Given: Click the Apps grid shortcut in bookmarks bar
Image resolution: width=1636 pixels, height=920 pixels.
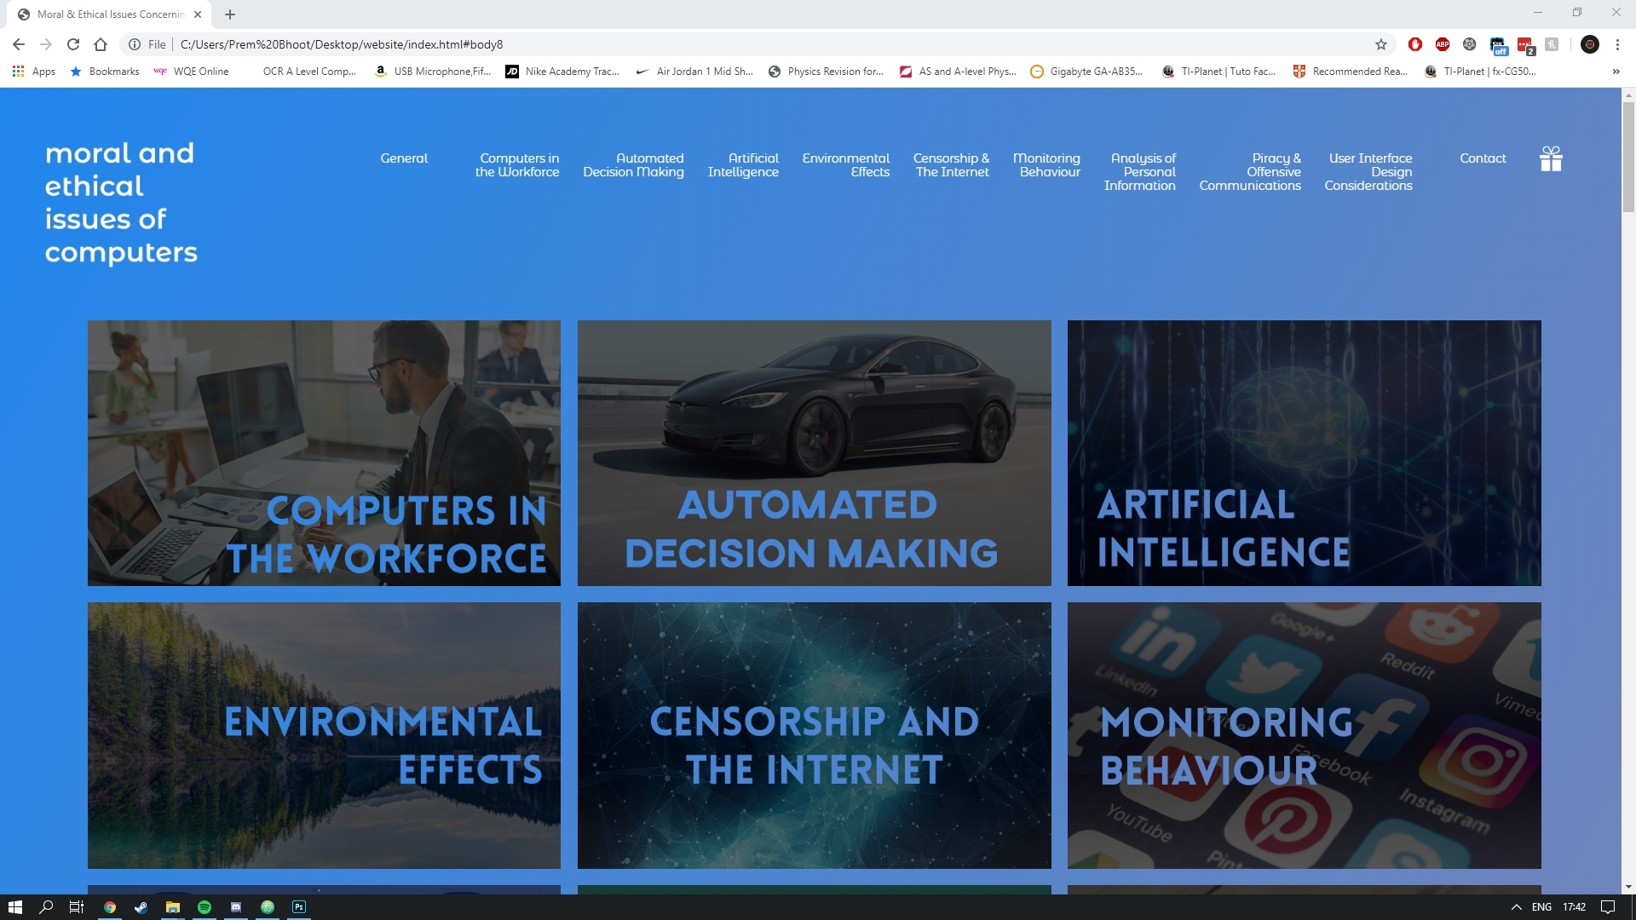Looking at the screenshot, I should coord(34,72).
